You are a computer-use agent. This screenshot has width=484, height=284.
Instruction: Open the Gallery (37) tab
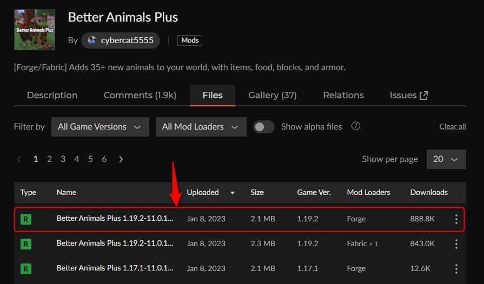click(x=272, y=95)
